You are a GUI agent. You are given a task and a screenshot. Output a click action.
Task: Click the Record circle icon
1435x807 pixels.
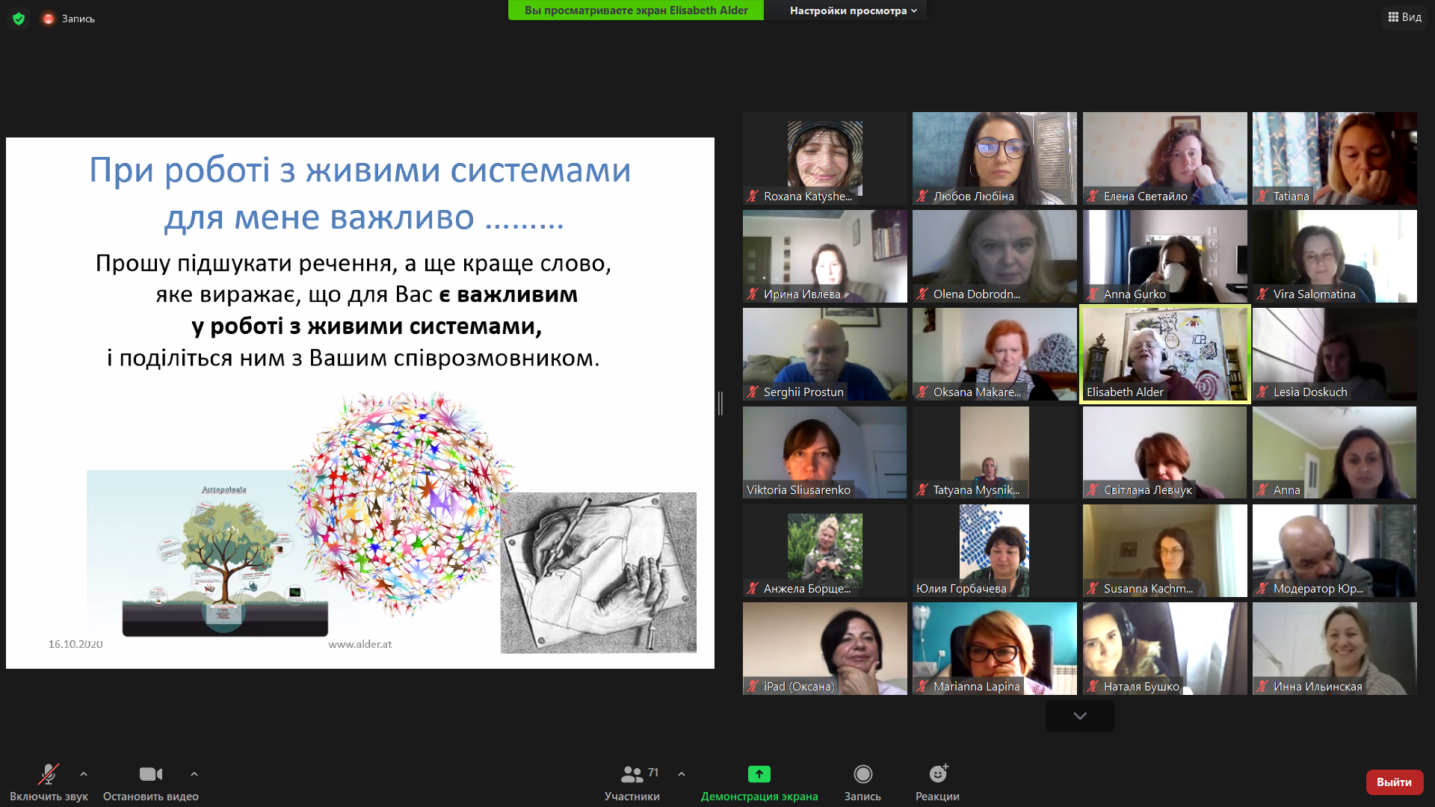click(x=862, y=774)
